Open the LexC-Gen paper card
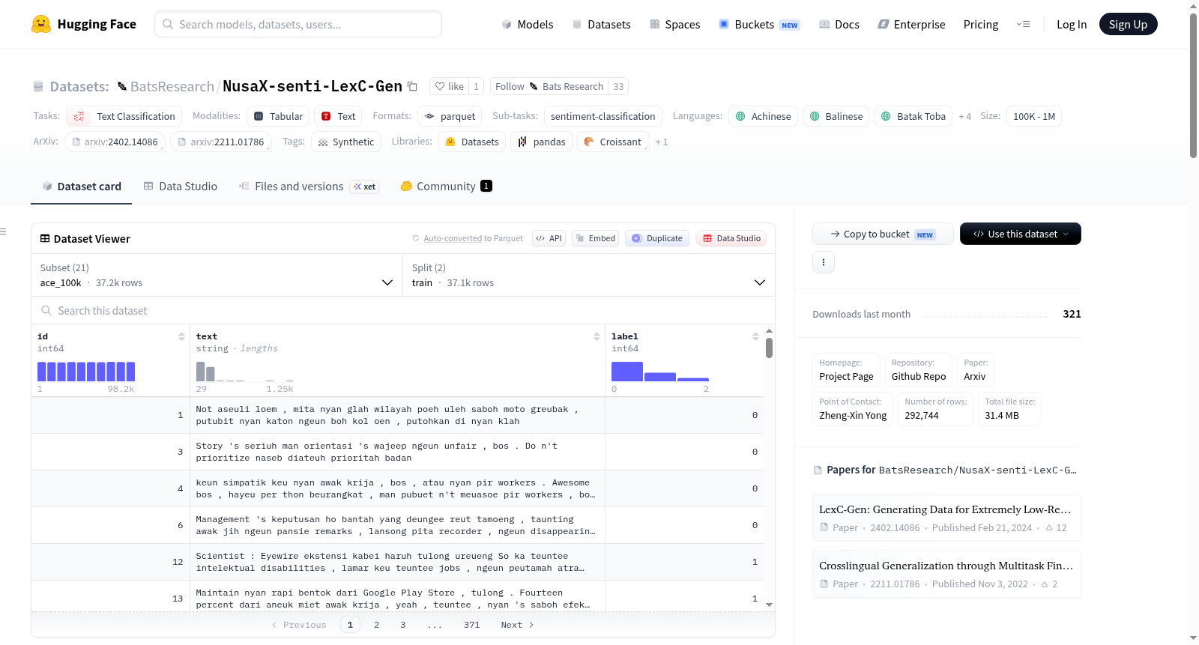 pyautogui.click(x=946, y=518)
